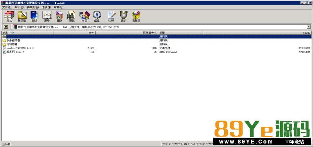Click the 测试 (Test) toolbar icon
This screenshot has width=313, height=147.
(34, 17)
